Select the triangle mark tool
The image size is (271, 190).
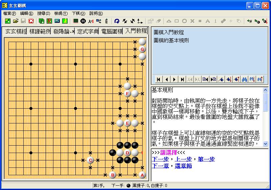169,21
